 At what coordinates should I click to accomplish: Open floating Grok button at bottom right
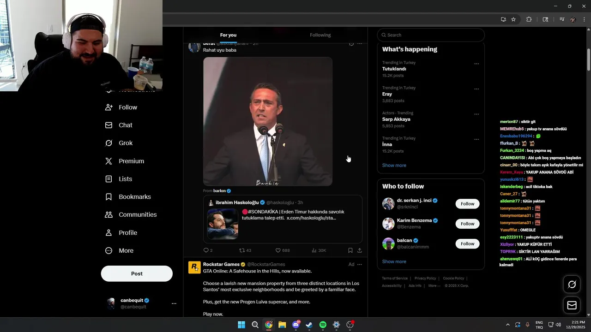tap(572, 285)
